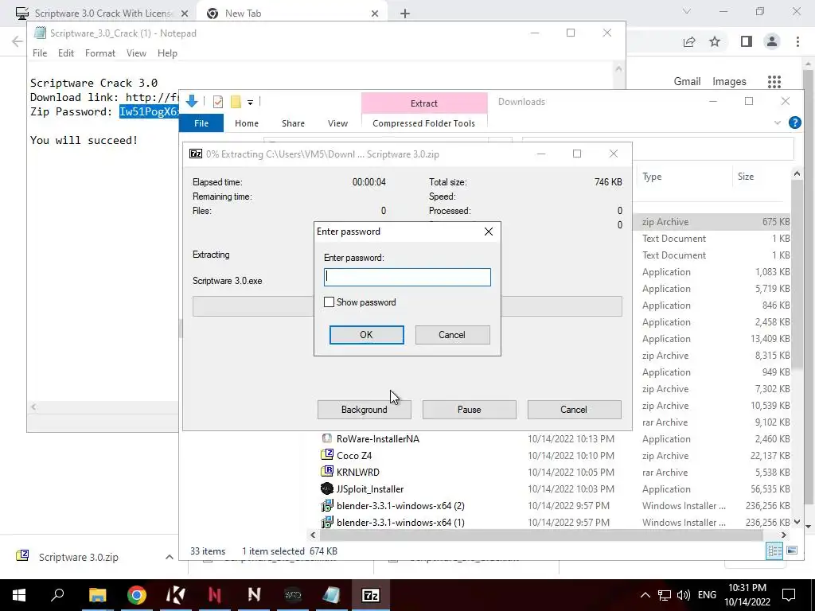815x611 pixels.
Task: Open a new Chrome tab
Action: coord(405,14)
